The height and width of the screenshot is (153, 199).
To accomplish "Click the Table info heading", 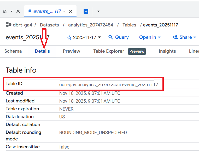I will click(x=21, y=70).
